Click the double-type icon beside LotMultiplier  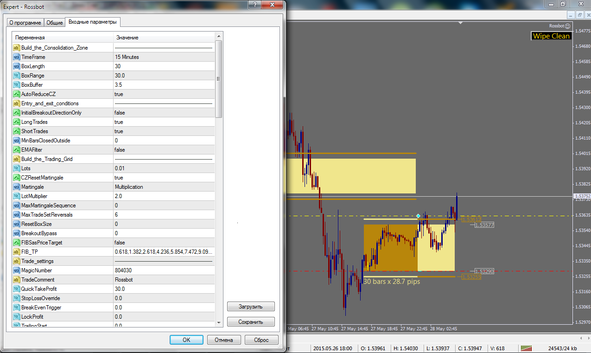point(17,196)
